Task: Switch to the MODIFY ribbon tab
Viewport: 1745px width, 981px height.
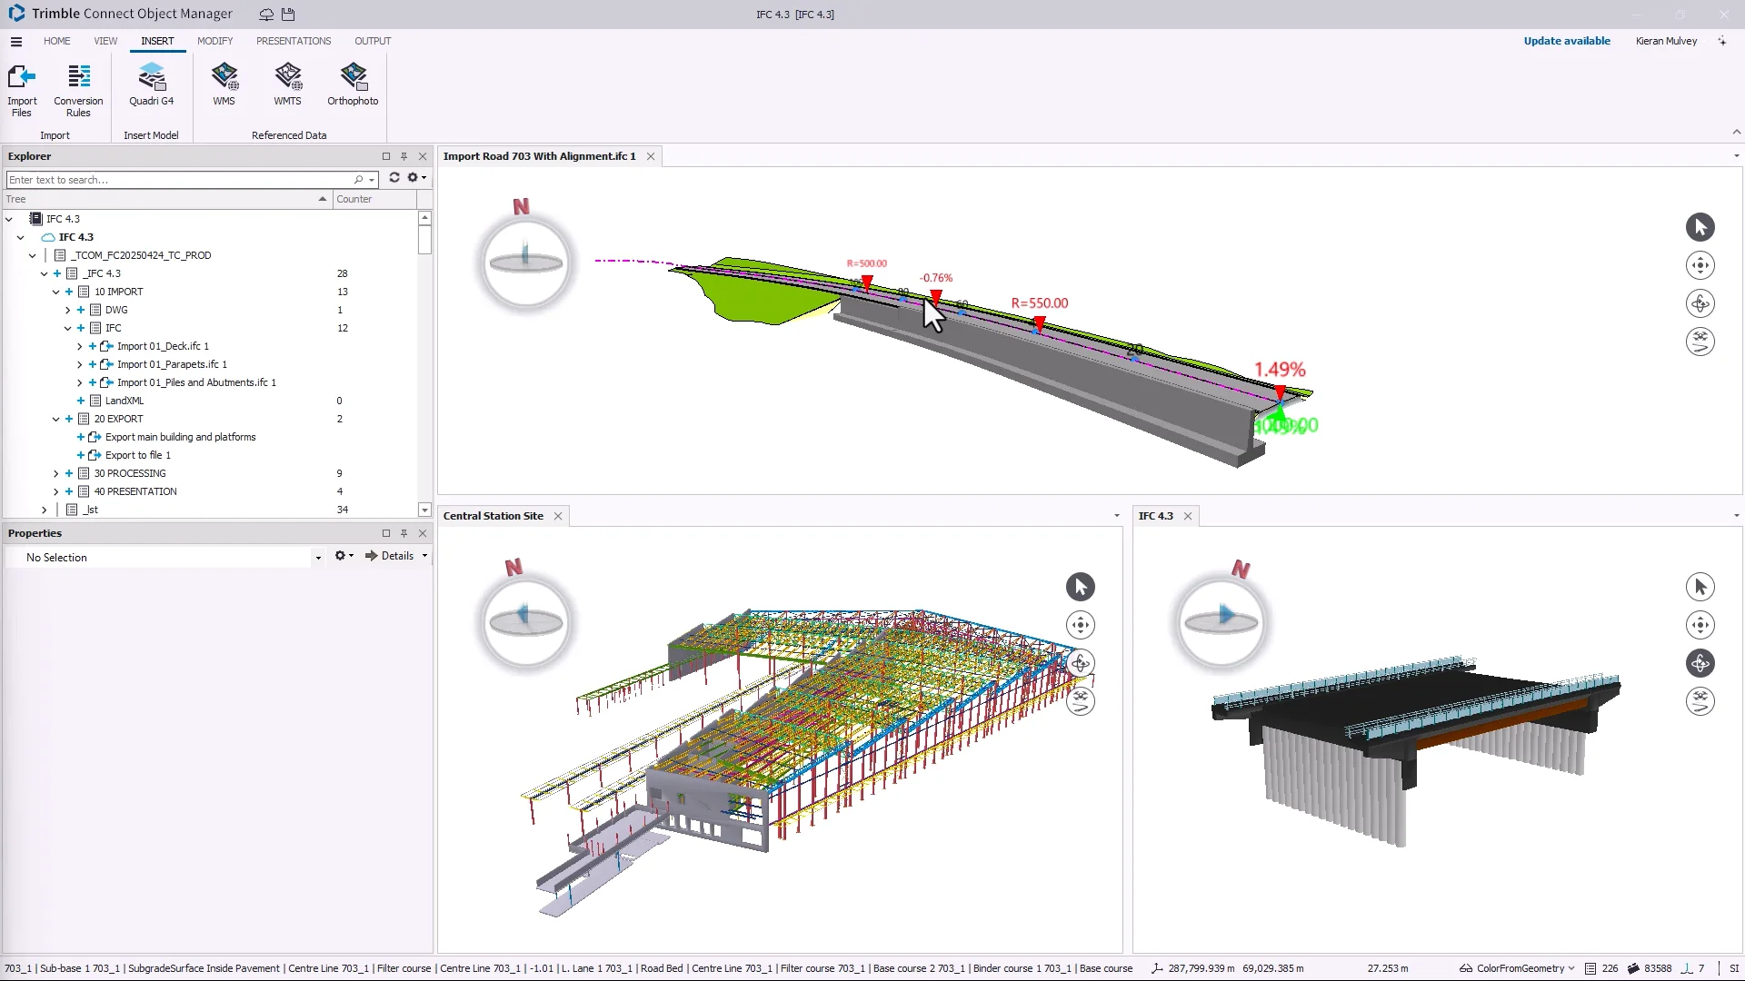Action: (214, 41)
